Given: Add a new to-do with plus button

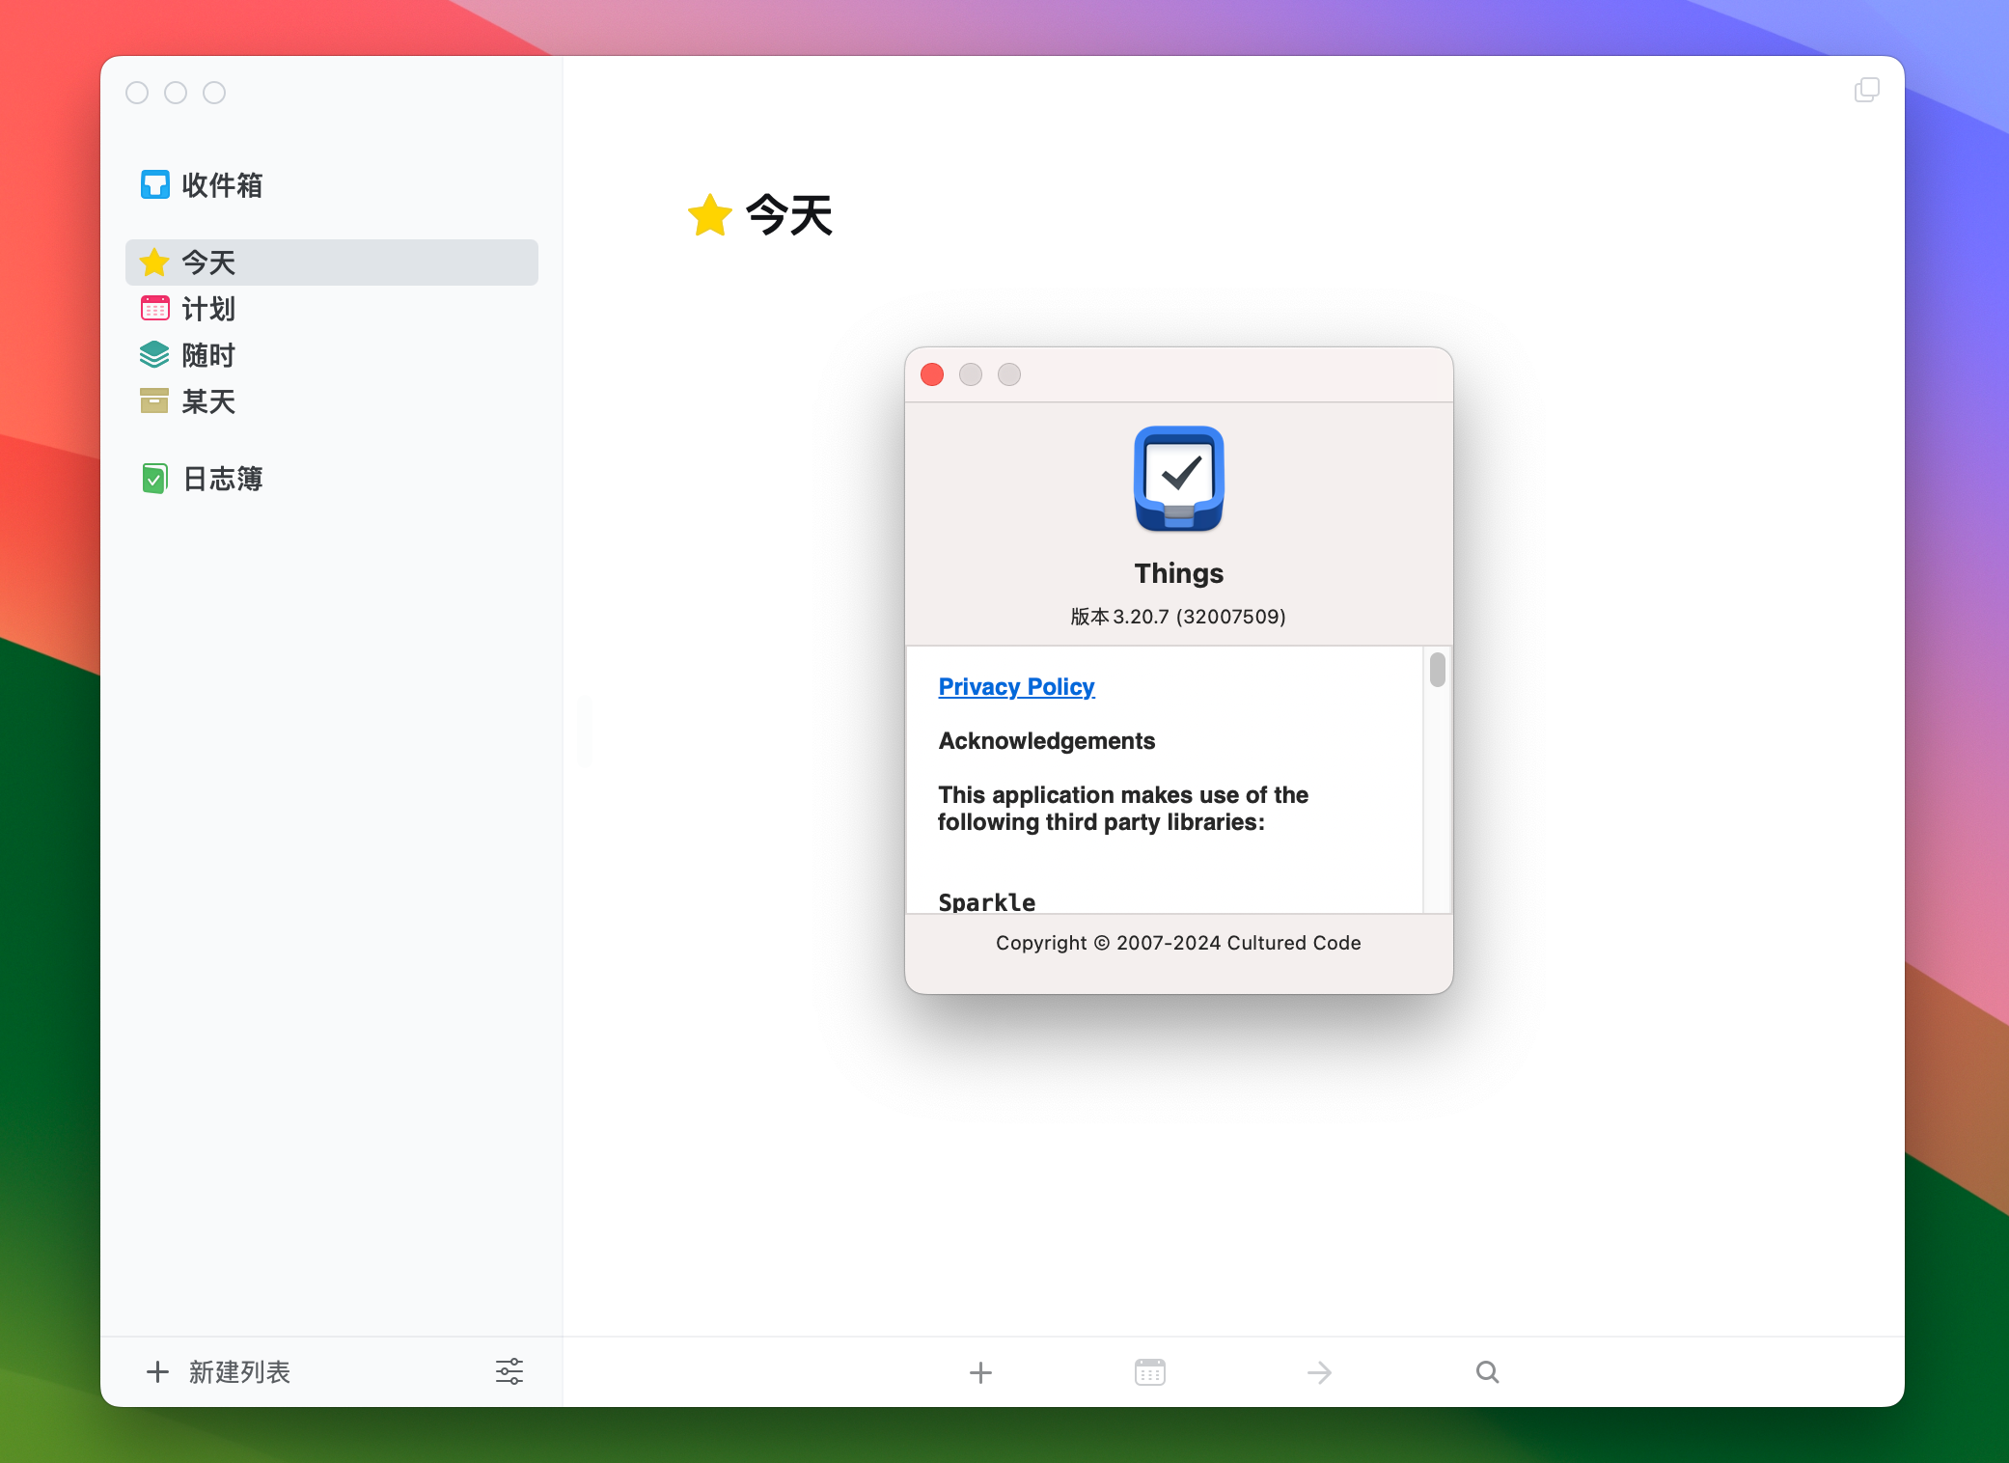Looking at the screenshot, I should [980, 1372].
